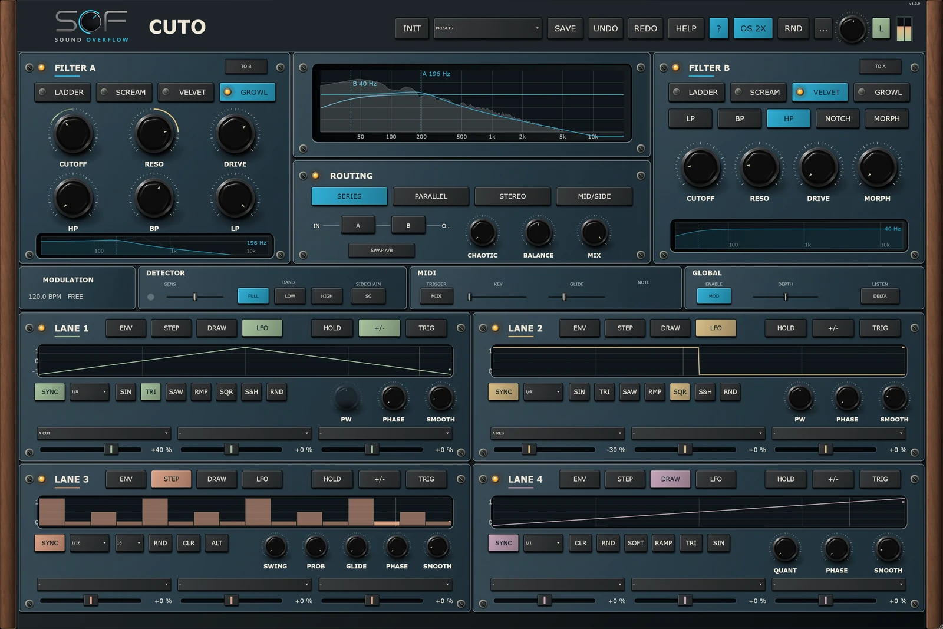Click the Lane 3 GLIDE knob
Screen dimensions: 943x629
(356, 546)
